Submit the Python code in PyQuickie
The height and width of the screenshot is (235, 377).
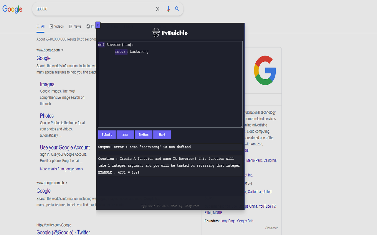[x=107, y=135]
